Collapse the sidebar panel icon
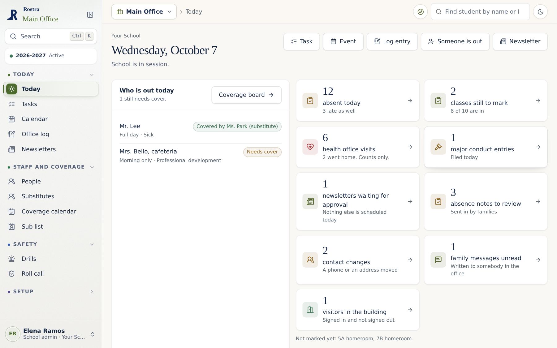This screenshot has width=557, height=348. (x=90, y=15)
